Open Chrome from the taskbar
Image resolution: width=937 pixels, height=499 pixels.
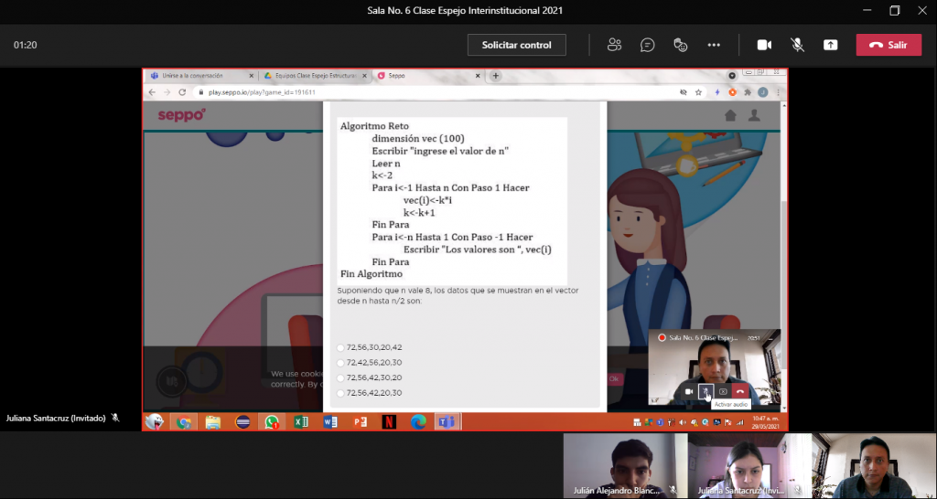coord(183,422)
